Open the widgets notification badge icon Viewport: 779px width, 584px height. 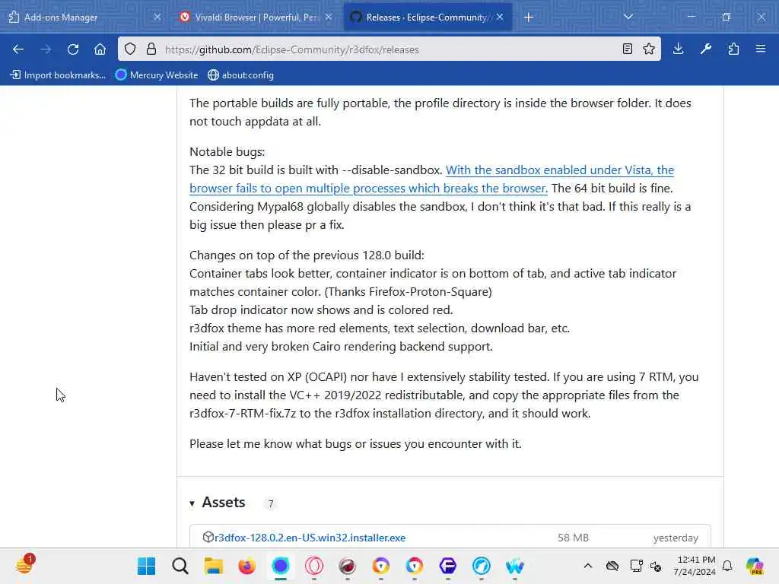pos(25,565)
